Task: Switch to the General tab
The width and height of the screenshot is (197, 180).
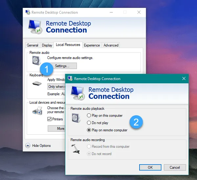Action: (x=33, y=45)
